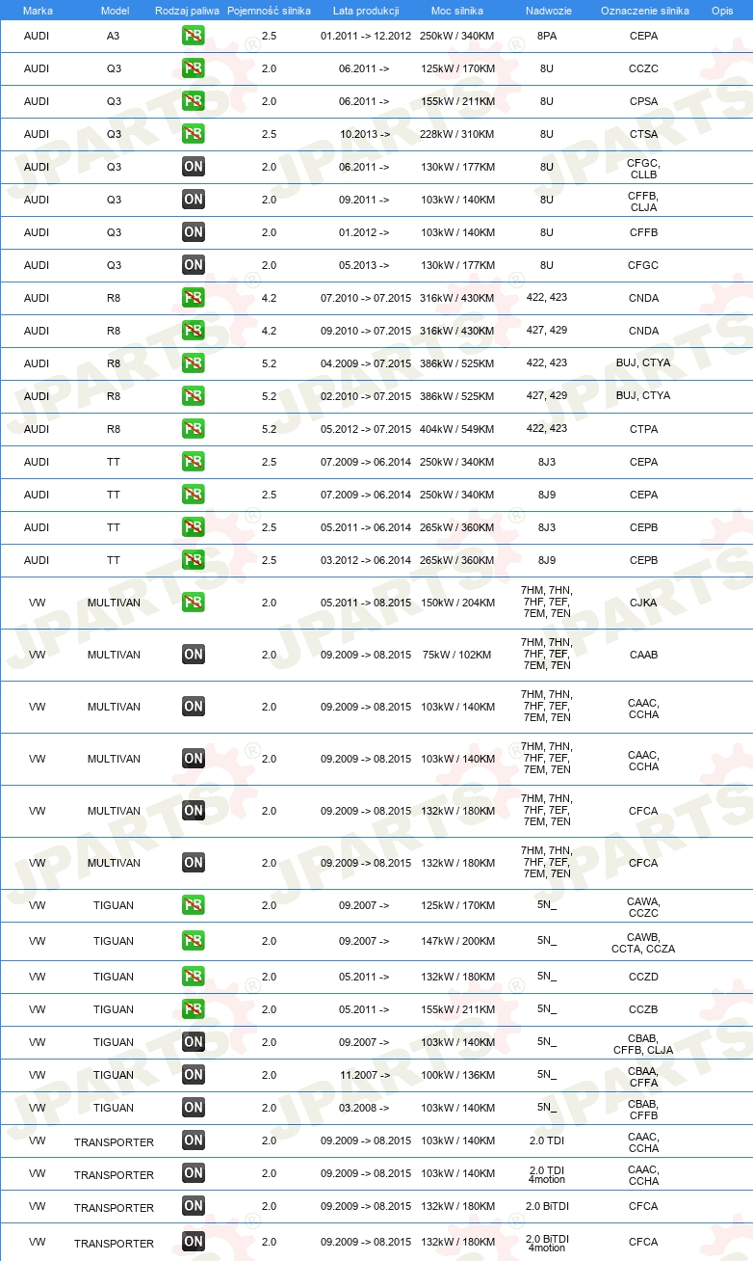Click the 03.2012 -> 06.2014 date cell
This screenshot has width=753, height=1261.
click(366, 560)
